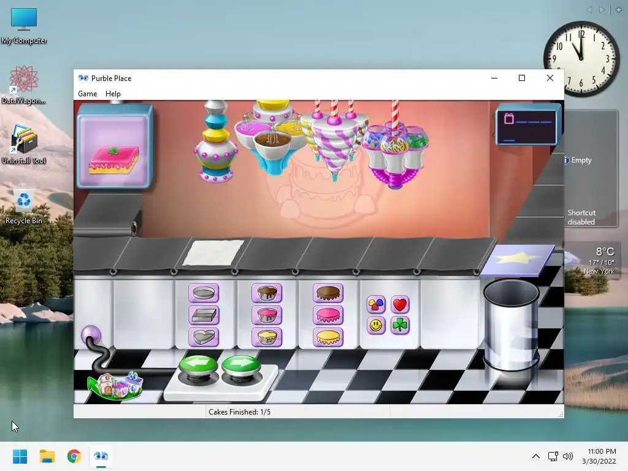Image resolution: width=628 pixels, height=471 pixels.
Task: Add candy balls decoration
Action: (x=376, y=305)
